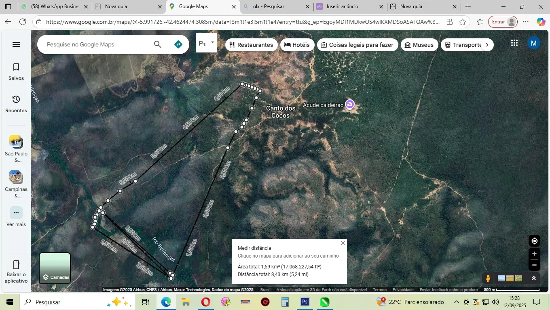Toggle the Camadas layers thumbnail
This screenshot has width=550, height=310.
click(x=55, y=268)
